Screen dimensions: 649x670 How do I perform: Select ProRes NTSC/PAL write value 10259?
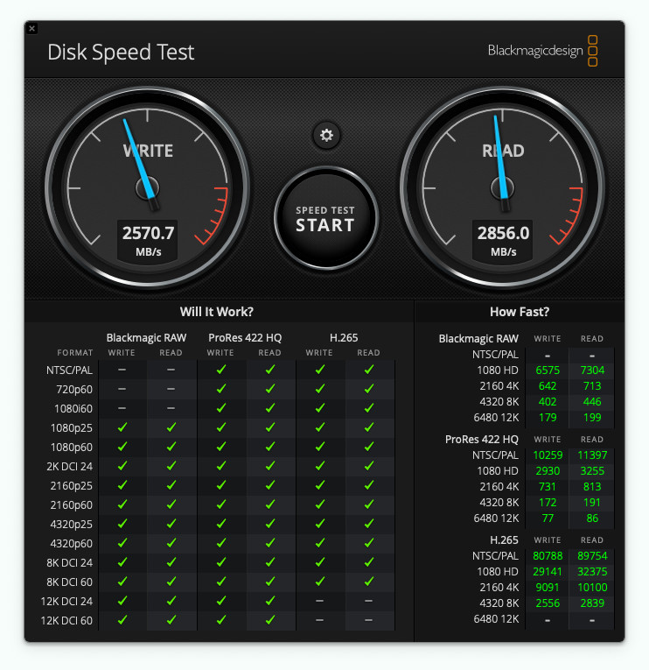point(548,455)
